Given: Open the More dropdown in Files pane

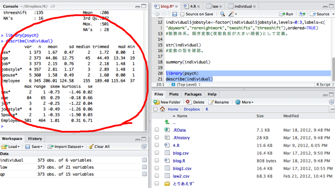Looking at the screenshot, I should tap(244, 102).
